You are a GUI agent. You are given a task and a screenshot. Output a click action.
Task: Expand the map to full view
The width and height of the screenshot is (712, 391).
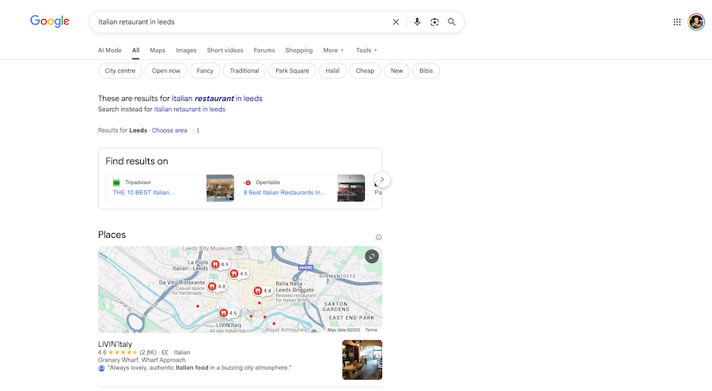[x=372, y=256]
